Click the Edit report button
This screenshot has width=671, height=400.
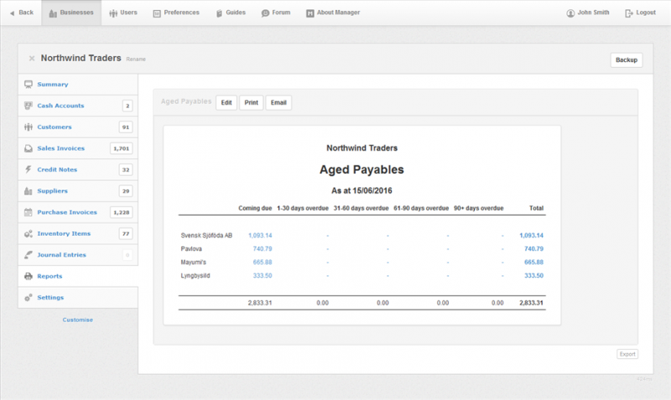226,102
